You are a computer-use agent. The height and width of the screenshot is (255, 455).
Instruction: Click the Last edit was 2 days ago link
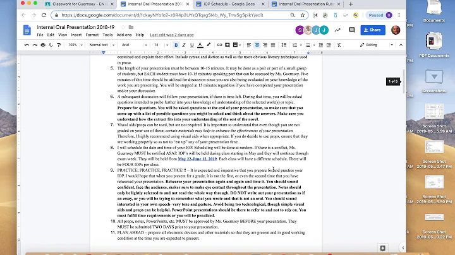pyautogui.click(x=172, y=35)
